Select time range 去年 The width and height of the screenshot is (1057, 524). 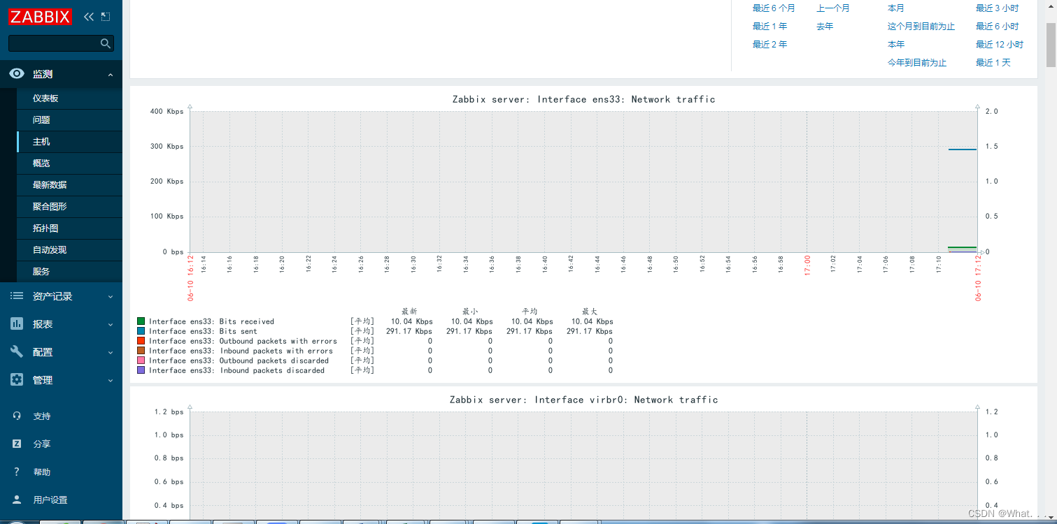tap(825, 27)
